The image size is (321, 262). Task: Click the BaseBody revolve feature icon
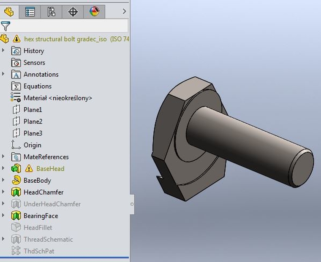point(16,180)
